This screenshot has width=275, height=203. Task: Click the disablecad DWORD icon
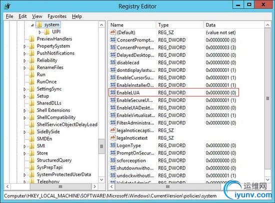tap(112, 62)
